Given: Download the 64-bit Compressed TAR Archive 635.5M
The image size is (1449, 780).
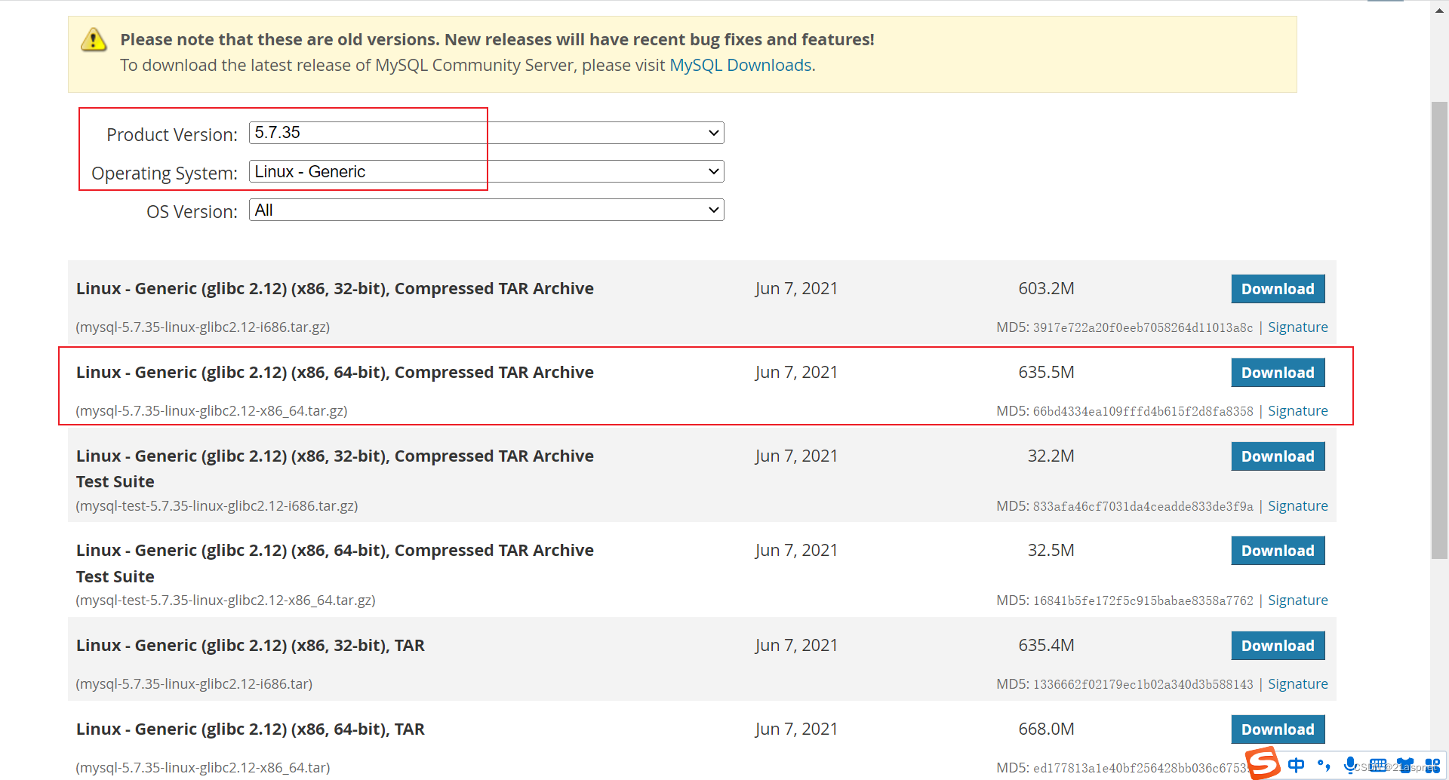Looking at the screenshot, I should (1278, 373).
